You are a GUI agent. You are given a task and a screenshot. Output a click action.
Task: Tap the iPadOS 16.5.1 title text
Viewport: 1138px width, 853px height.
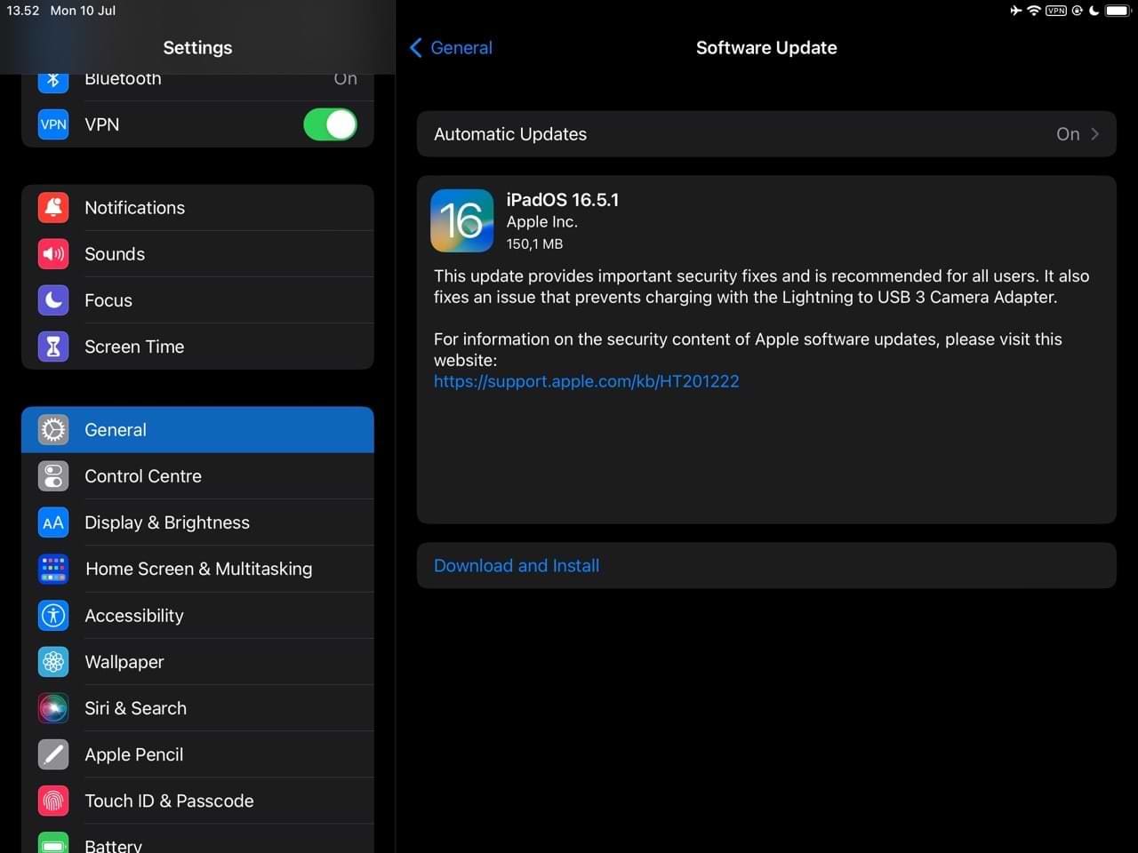(x=563, y=200)
